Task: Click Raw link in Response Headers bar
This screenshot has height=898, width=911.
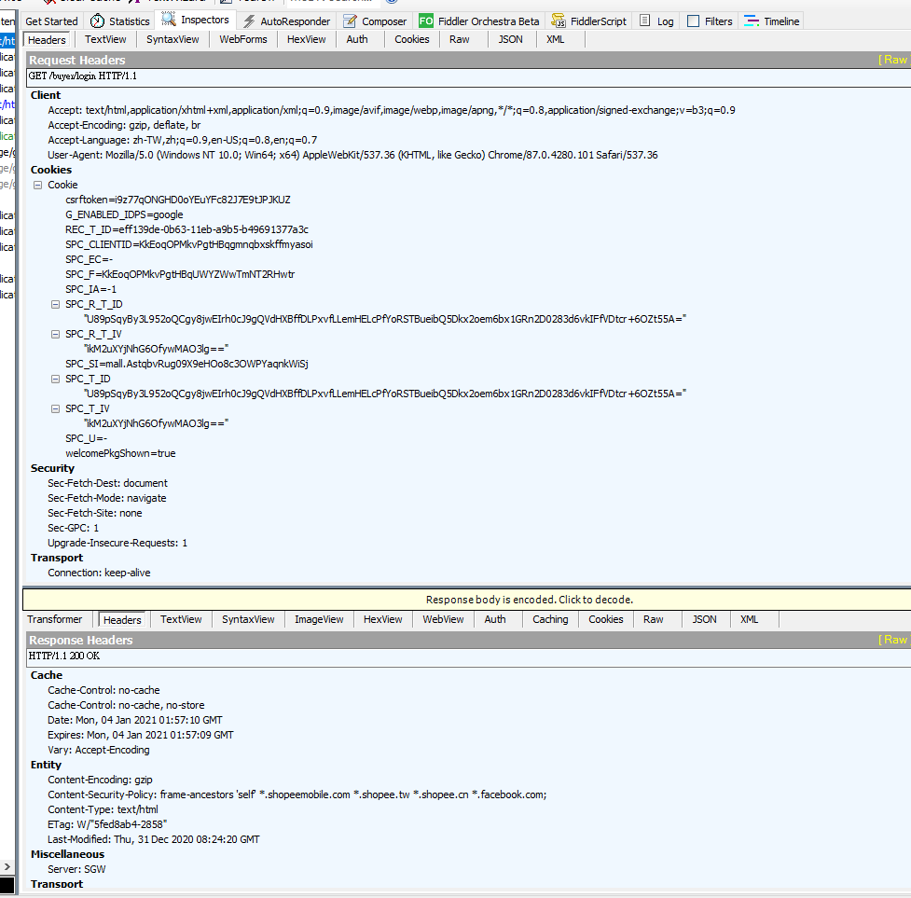Action: tap(893, 640)
